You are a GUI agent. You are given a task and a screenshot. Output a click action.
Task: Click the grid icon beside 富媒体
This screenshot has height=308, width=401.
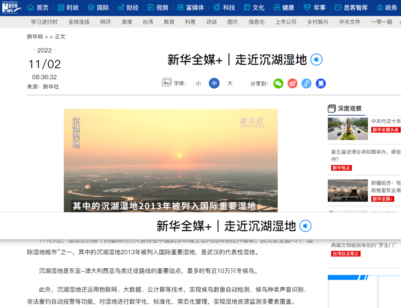[x=180, y=7]
